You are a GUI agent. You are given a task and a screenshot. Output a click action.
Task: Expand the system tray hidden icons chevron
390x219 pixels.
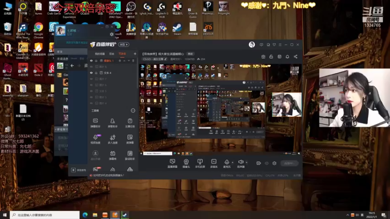348,215
